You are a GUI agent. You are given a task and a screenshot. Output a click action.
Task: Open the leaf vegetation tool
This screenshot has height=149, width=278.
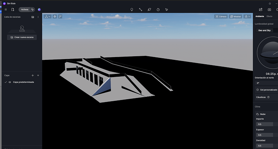149,10
